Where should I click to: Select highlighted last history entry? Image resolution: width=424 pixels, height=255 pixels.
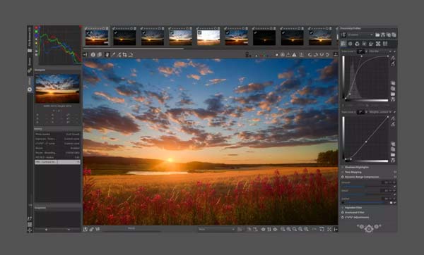click(x=57, y=162)
